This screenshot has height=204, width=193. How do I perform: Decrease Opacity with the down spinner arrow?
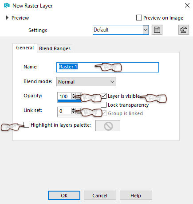coord(73,98)
